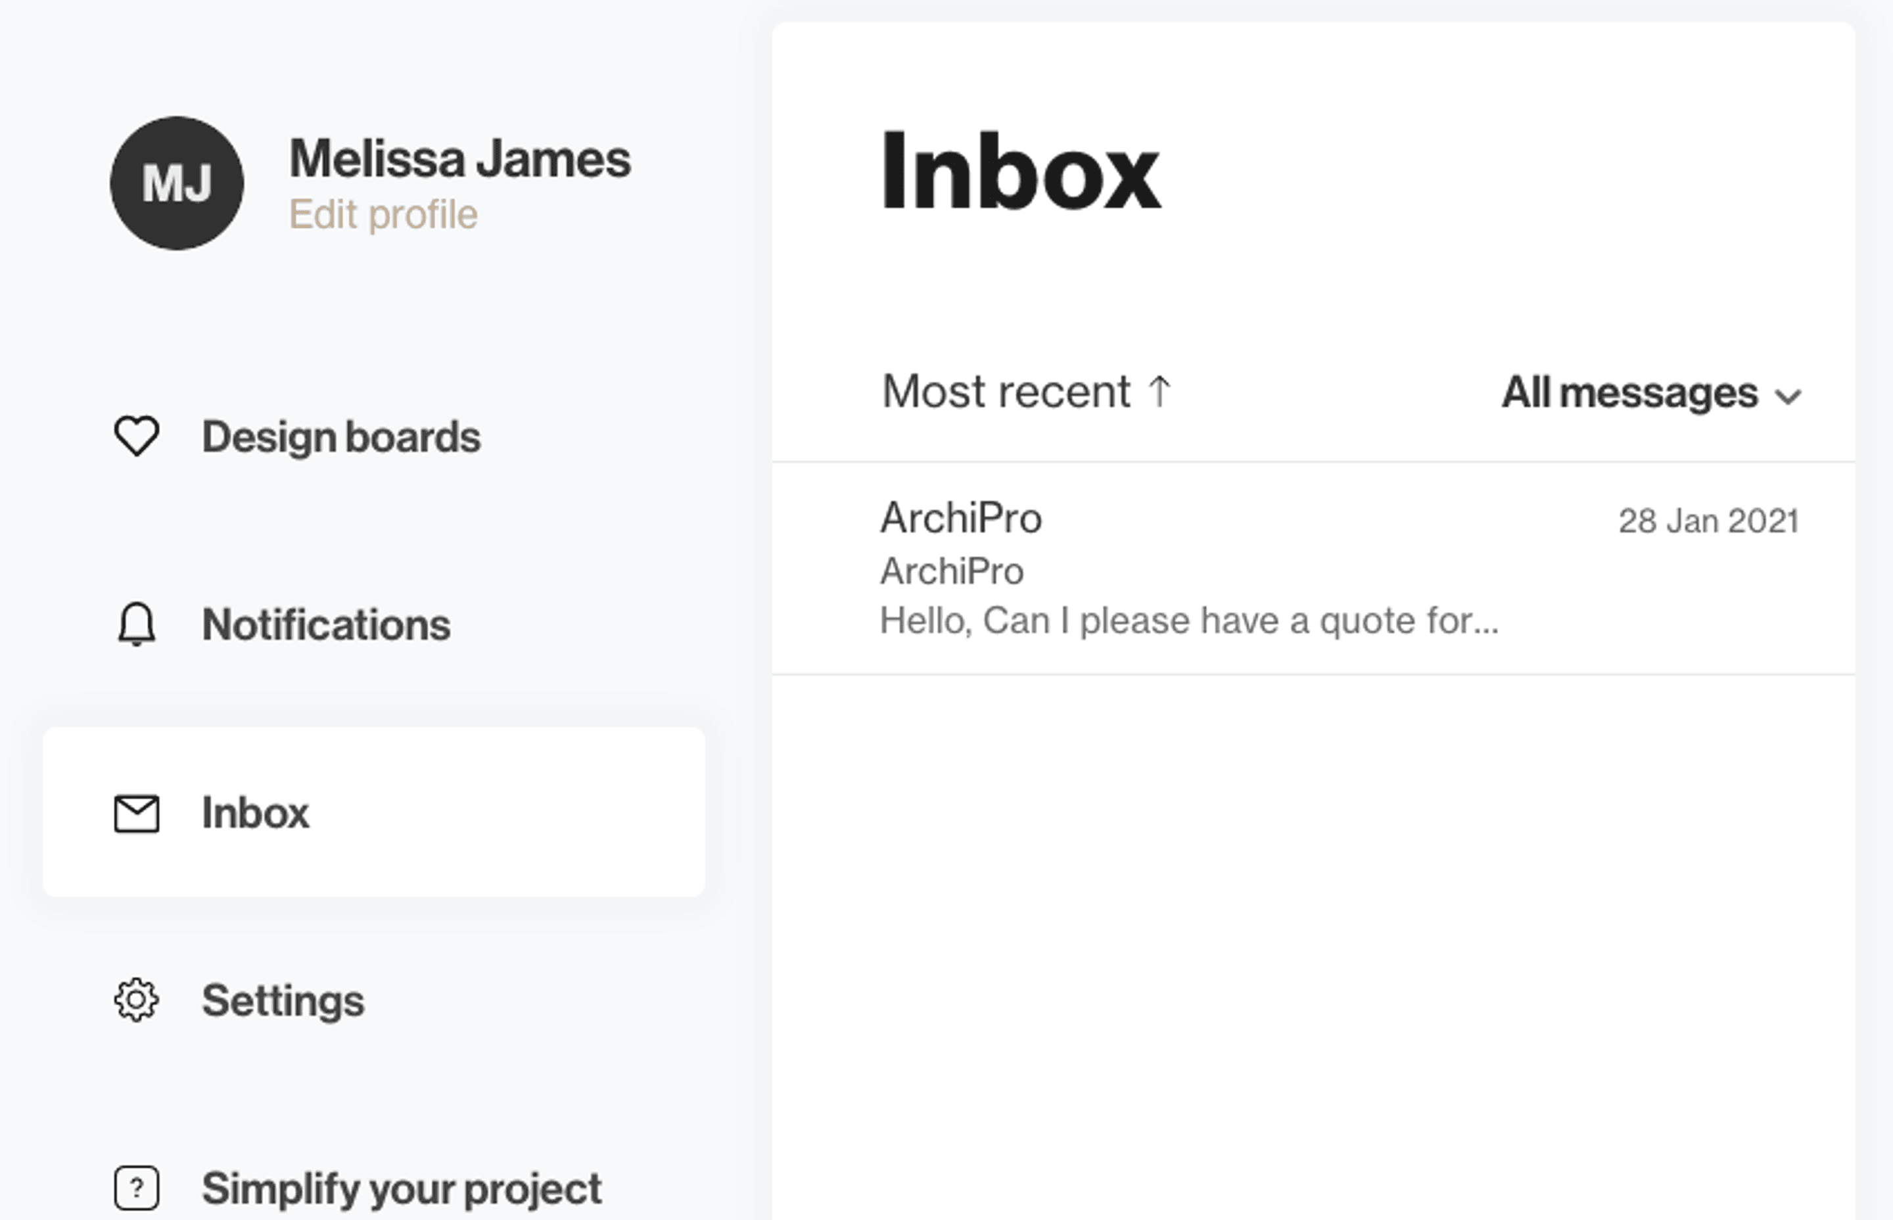Switch to the Notifications section

point(325,623)
